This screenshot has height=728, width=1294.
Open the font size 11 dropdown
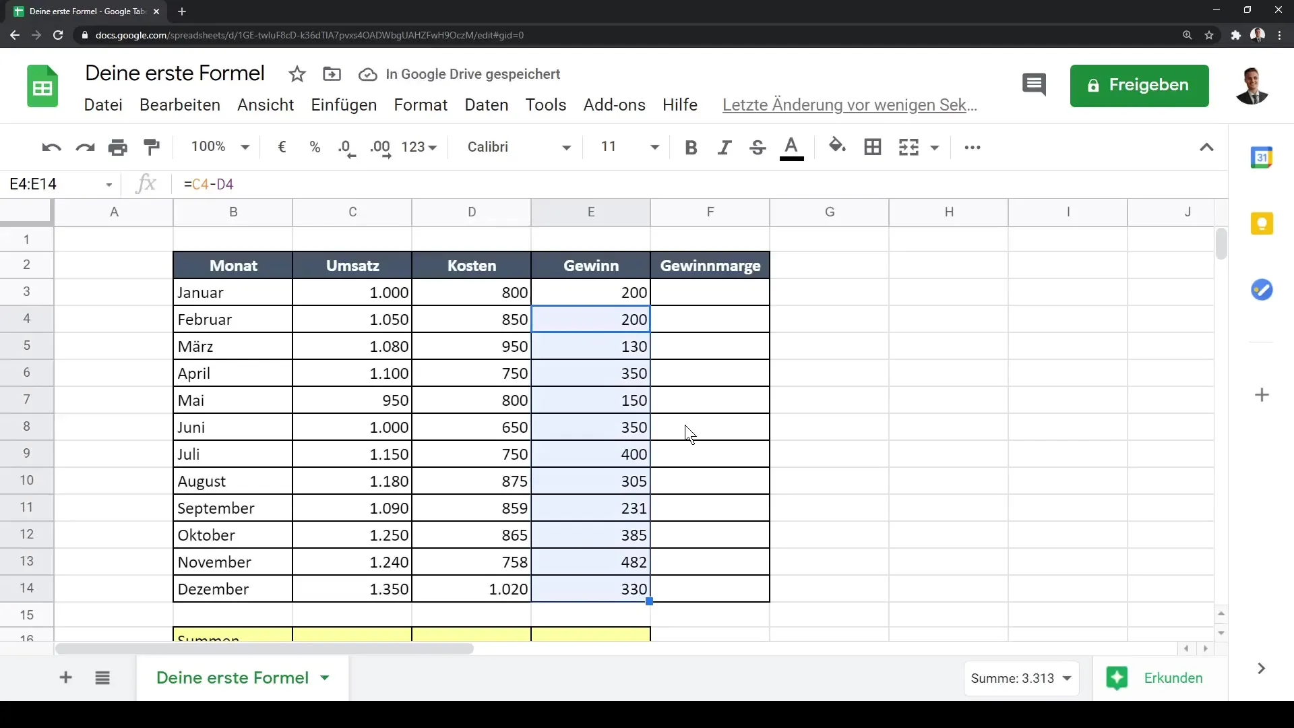click(629, 147)
